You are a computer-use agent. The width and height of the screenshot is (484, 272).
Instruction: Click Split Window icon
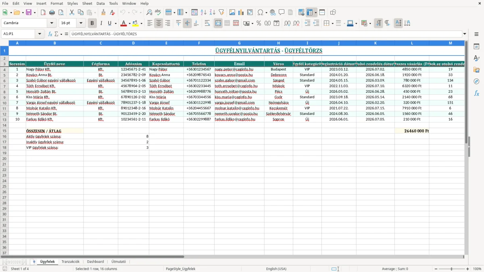pos(322,12)
